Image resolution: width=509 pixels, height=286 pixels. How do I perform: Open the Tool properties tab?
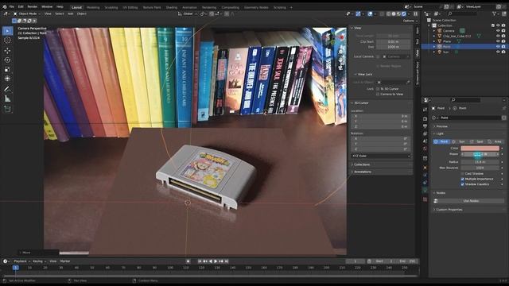click(425, 110)
